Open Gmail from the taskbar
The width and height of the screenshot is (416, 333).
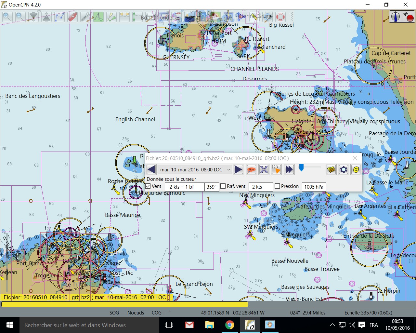[189, 325]
